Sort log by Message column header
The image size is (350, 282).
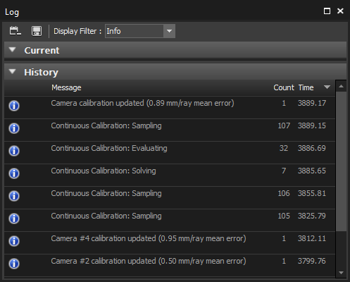pyautogui.click(x=66, y=87)
